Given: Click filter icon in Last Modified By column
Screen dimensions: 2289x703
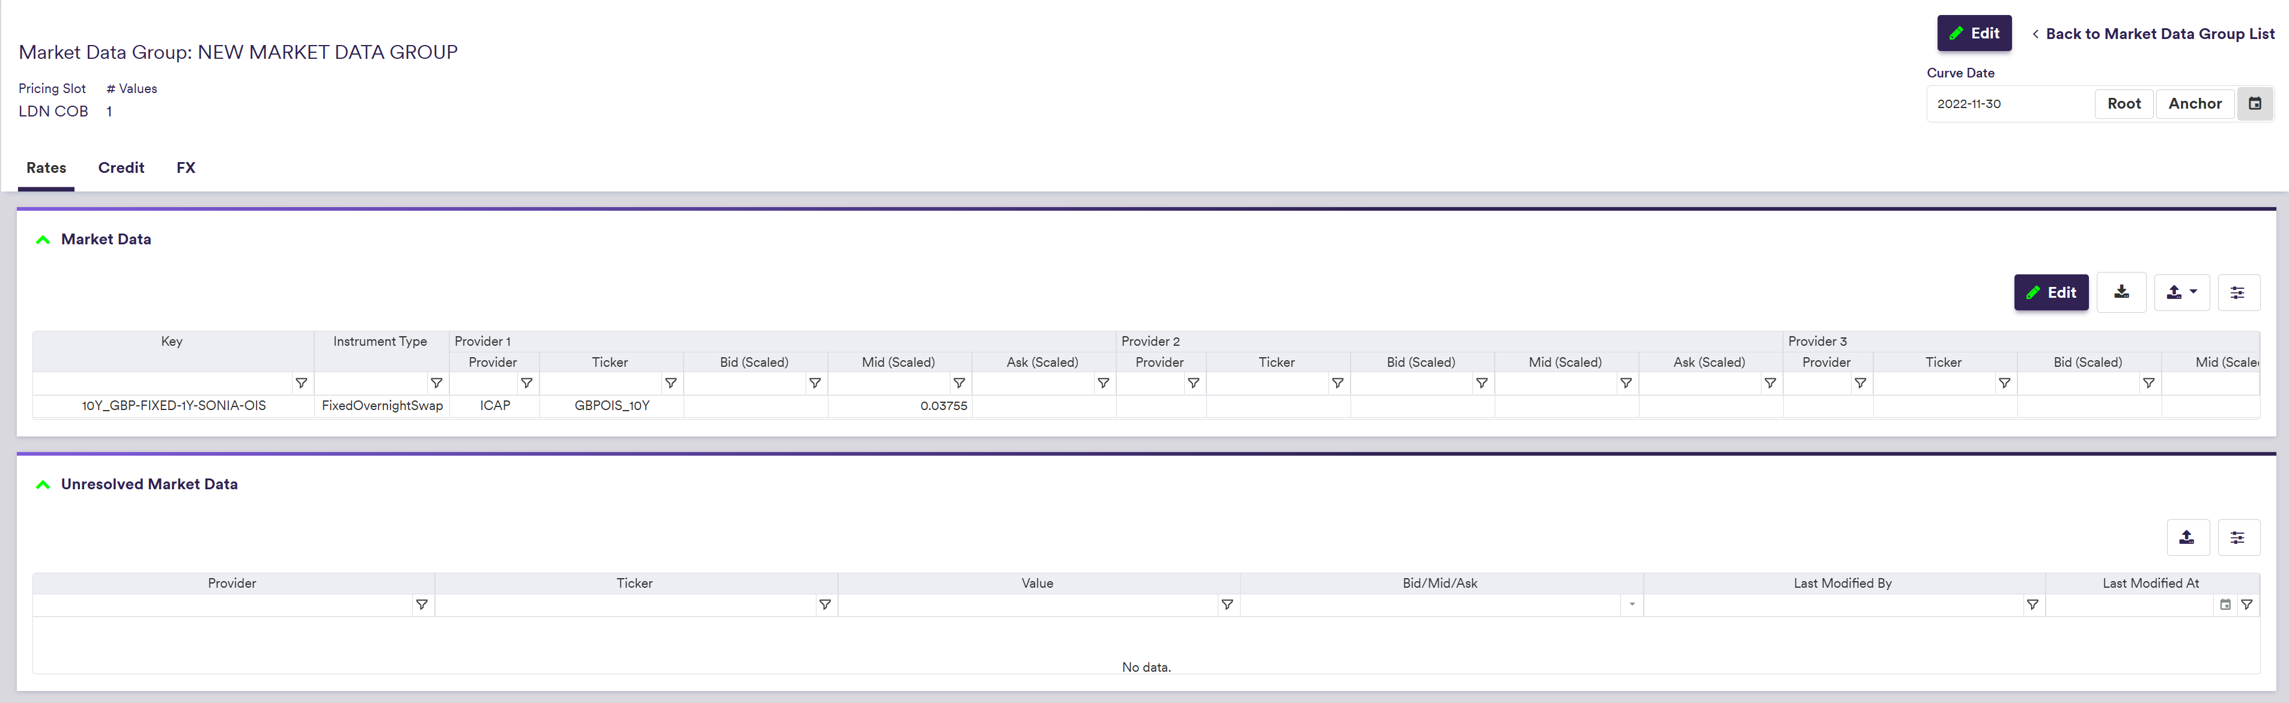Looking at the screenshot, I should pyautogui.click(x=2032, y=605).
